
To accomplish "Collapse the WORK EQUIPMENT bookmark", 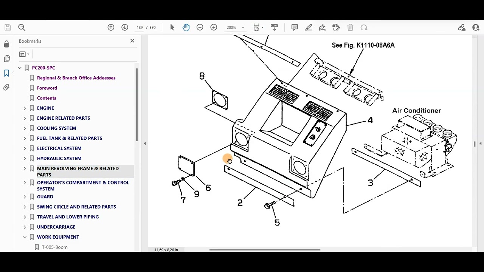I will tap(25, 237).
